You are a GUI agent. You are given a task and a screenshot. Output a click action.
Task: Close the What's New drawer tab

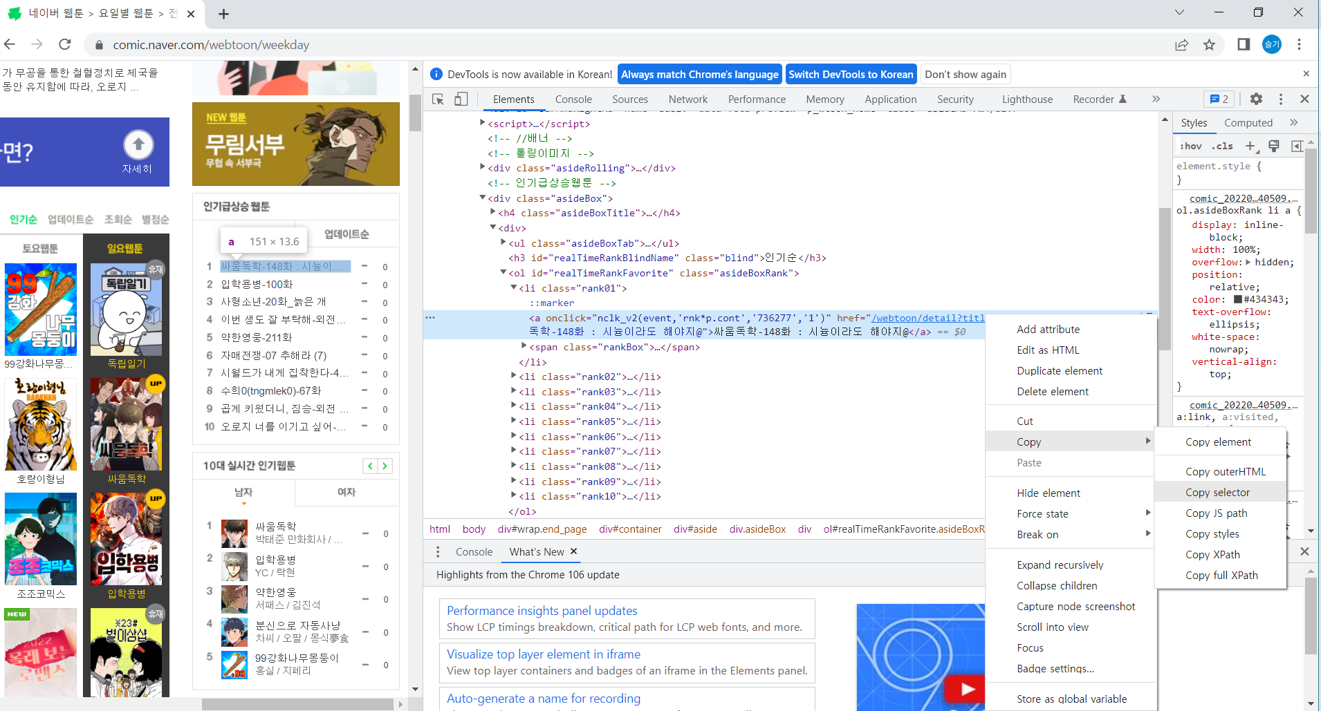(573, 551)
